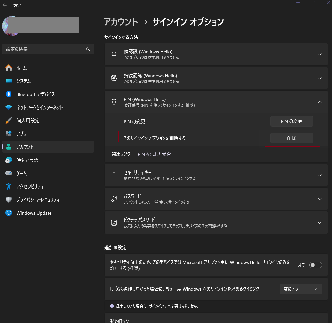This screenshot has height=323, width=332.
Task: Click the 動的ロック section header
Action: 119,321
